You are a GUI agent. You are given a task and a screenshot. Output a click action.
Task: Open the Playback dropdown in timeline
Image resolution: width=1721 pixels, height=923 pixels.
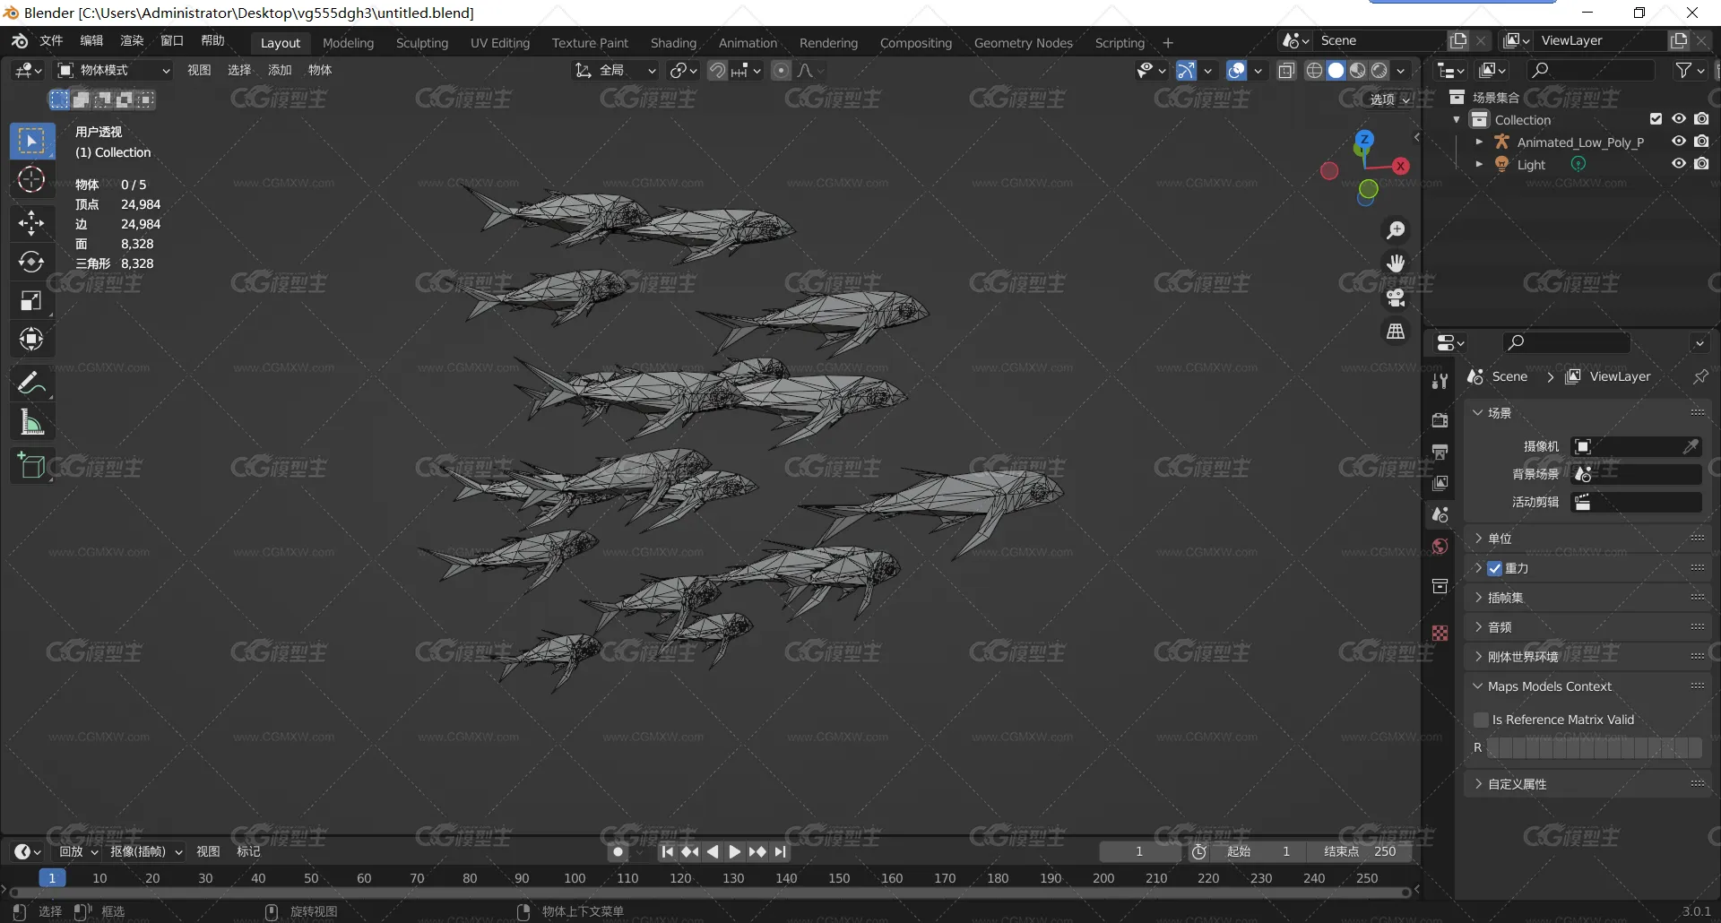click(x=78, y=851)
